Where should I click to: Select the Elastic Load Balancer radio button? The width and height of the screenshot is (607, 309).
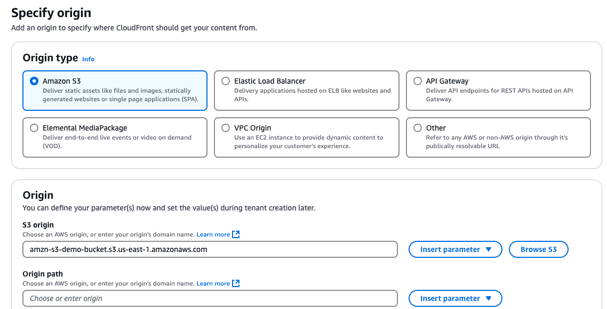click(225, 81)
